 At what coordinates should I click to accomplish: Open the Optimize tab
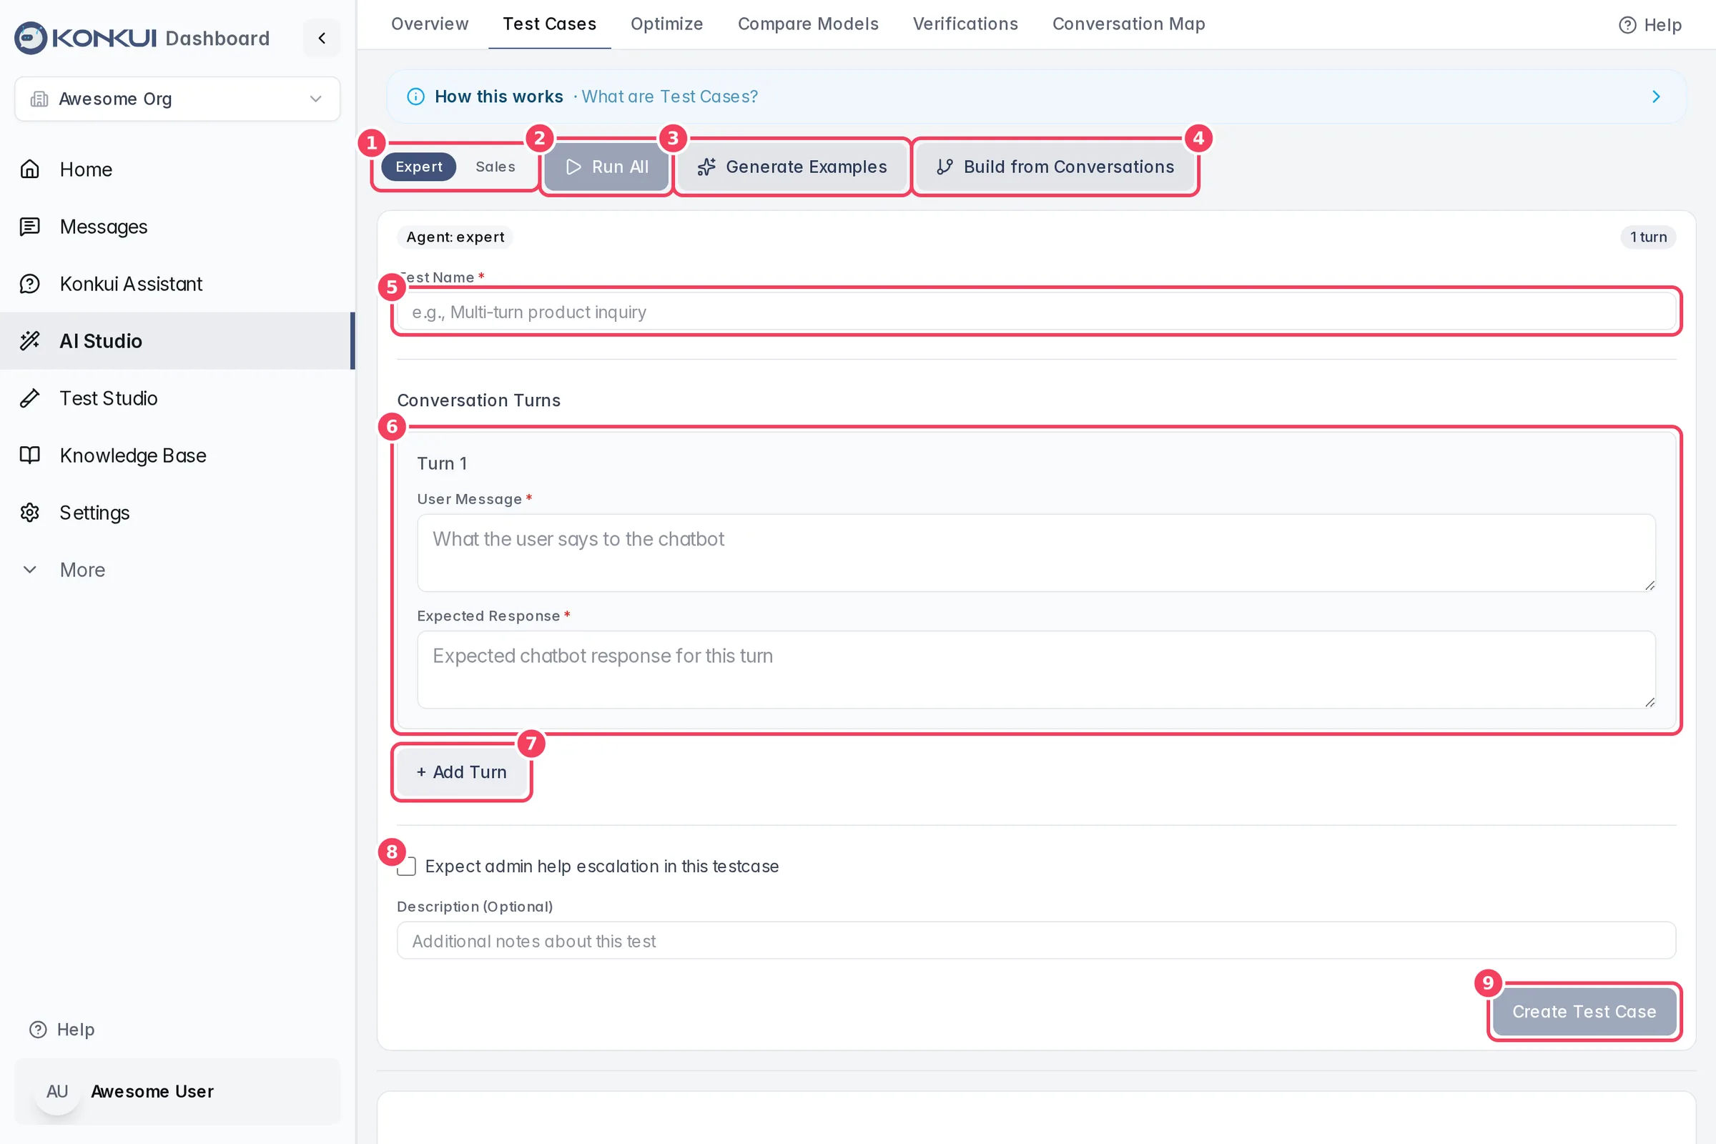[667, 24]
